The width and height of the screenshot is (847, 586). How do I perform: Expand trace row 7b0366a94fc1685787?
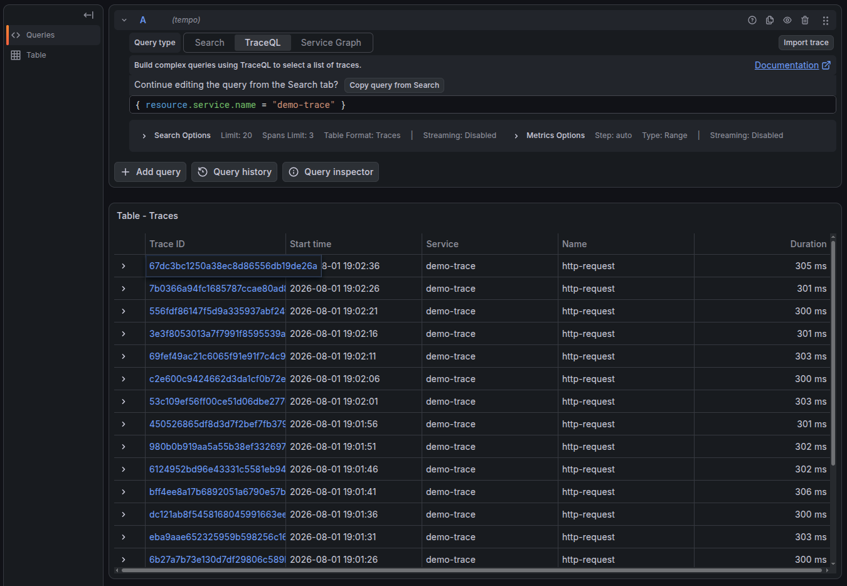[124, 289]
